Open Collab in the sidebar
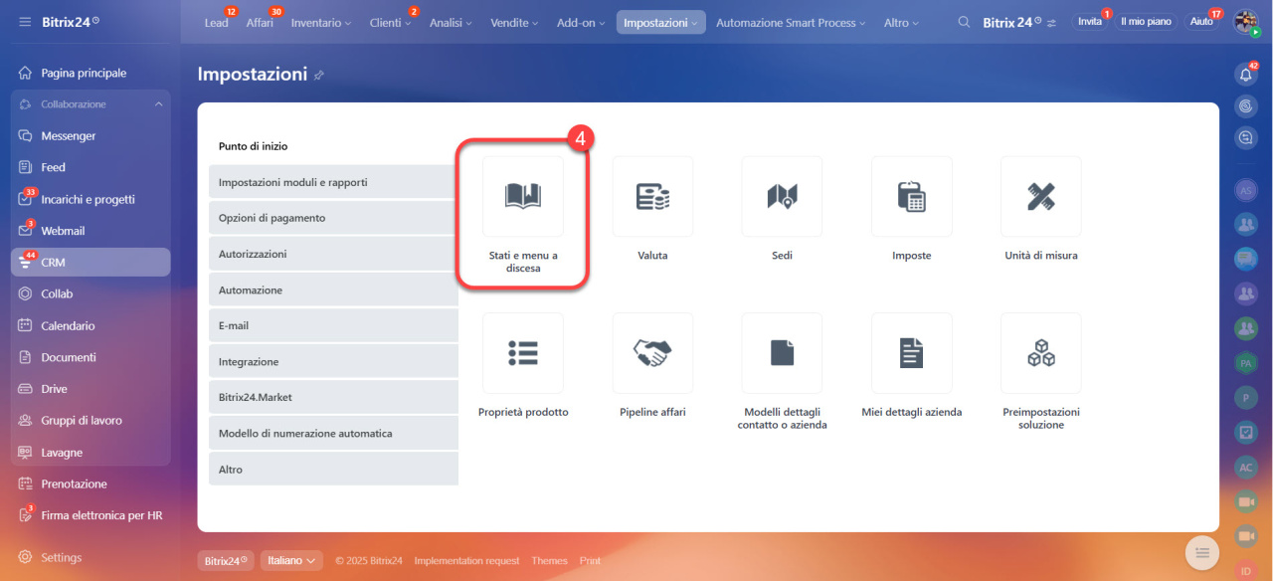The height and width of the screenshot is (581, 1273). [x=91, y=293]
